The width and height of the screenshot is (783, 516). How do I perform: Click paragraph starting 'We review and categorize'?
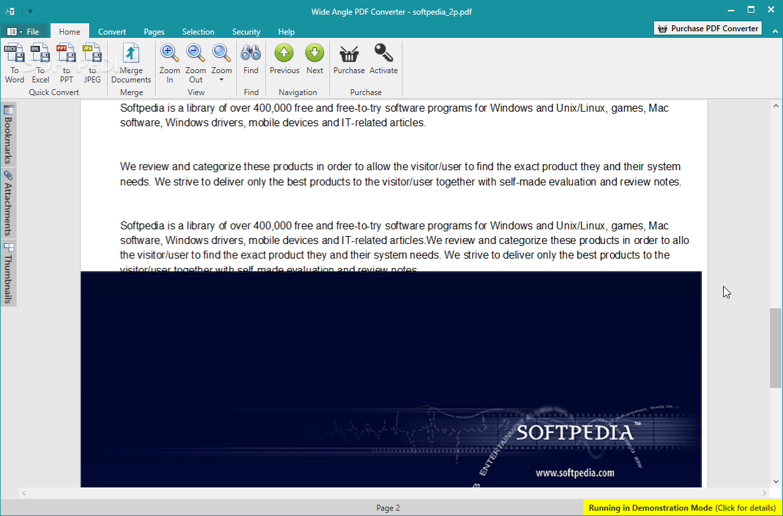(x=400, y=174)
